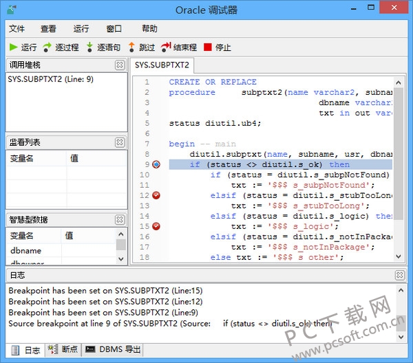Viewport: 413px width, 363px height.
Task: Click the Step Over (逐过程) toolbar icon
Action: pyautogui.click(x=47, y=47)
